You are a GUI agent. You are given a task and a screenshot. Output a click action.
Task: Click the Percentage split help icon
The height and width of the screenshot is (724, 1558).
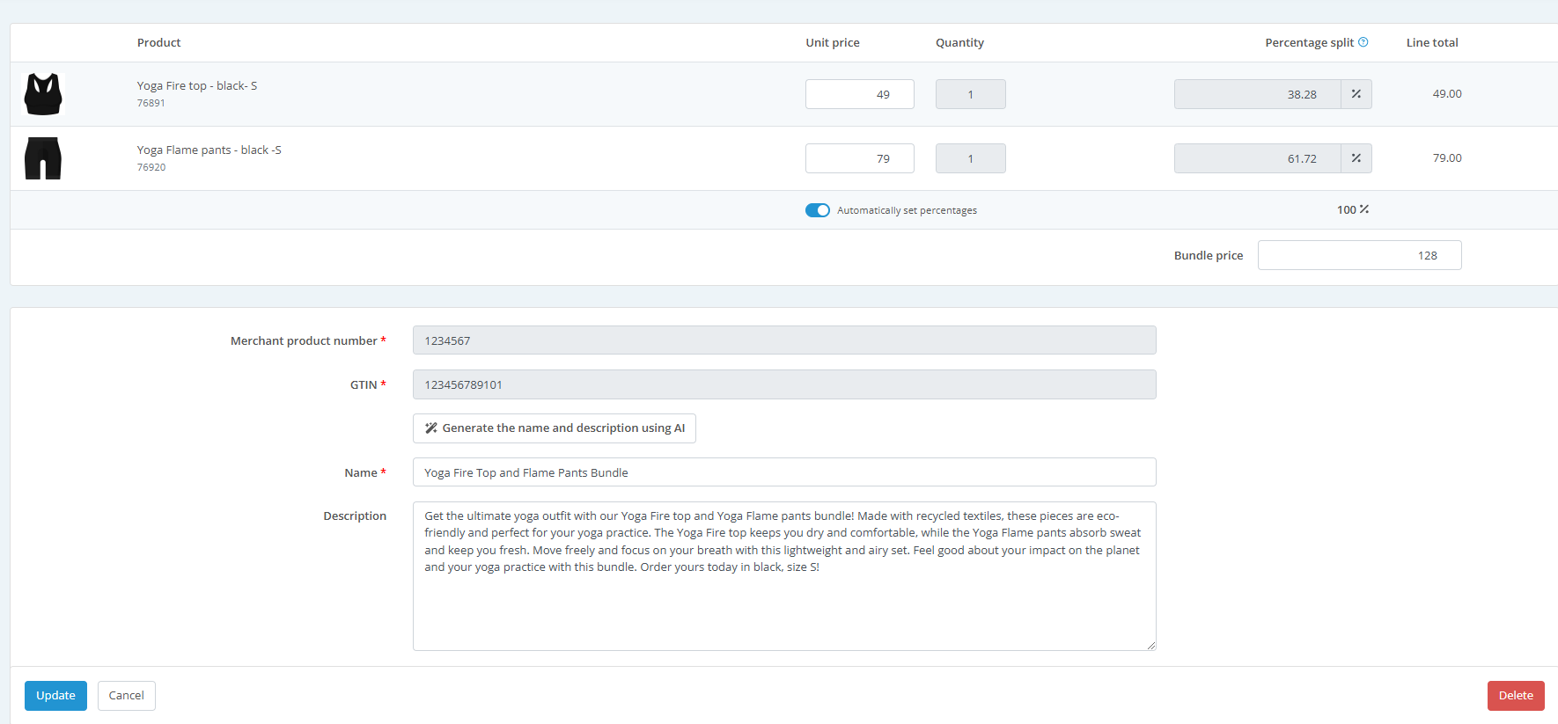1363,42
